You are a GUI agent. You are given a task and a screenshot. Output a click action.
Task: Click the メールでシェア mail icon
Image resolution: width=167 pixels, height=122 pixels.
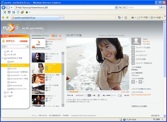click(133, 55)
